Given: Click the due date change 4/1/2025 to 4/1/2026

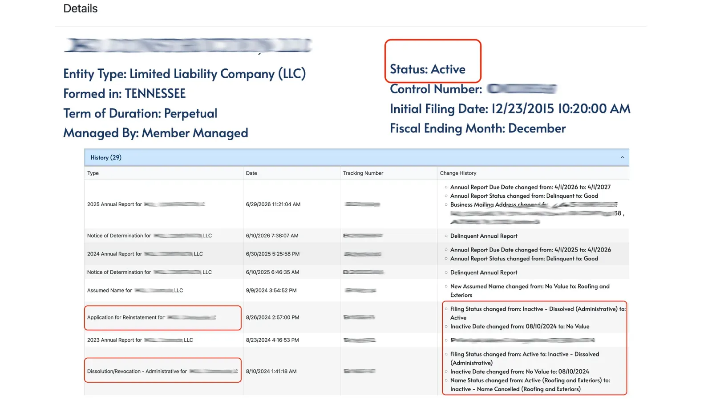Looking at the screenshot, I should click(x=530, y=250).
